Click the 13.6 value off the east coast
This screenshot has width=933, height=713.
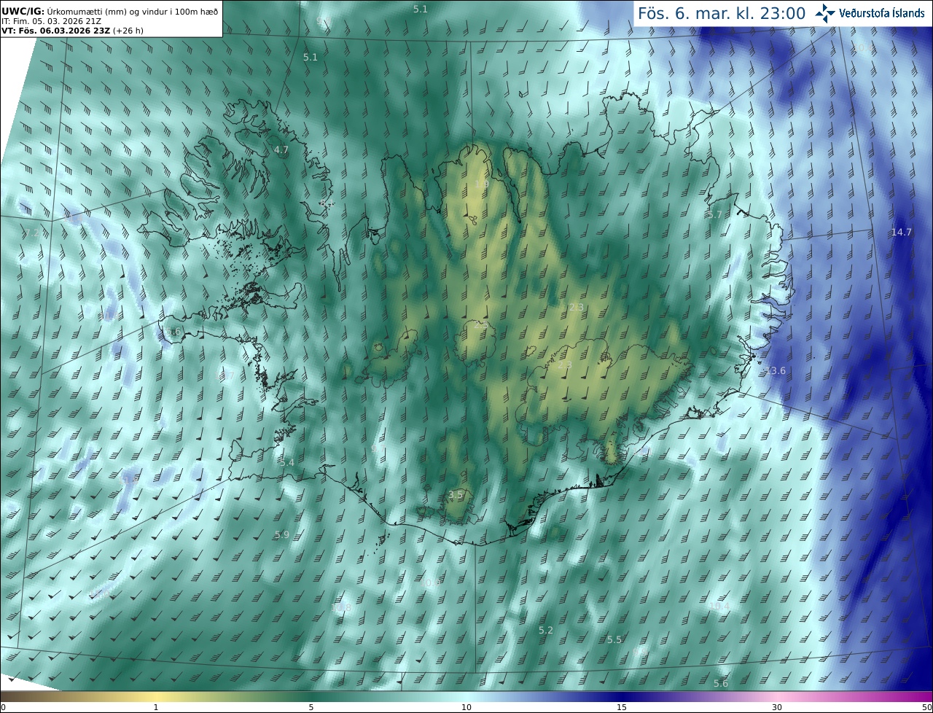pos(776,370)
